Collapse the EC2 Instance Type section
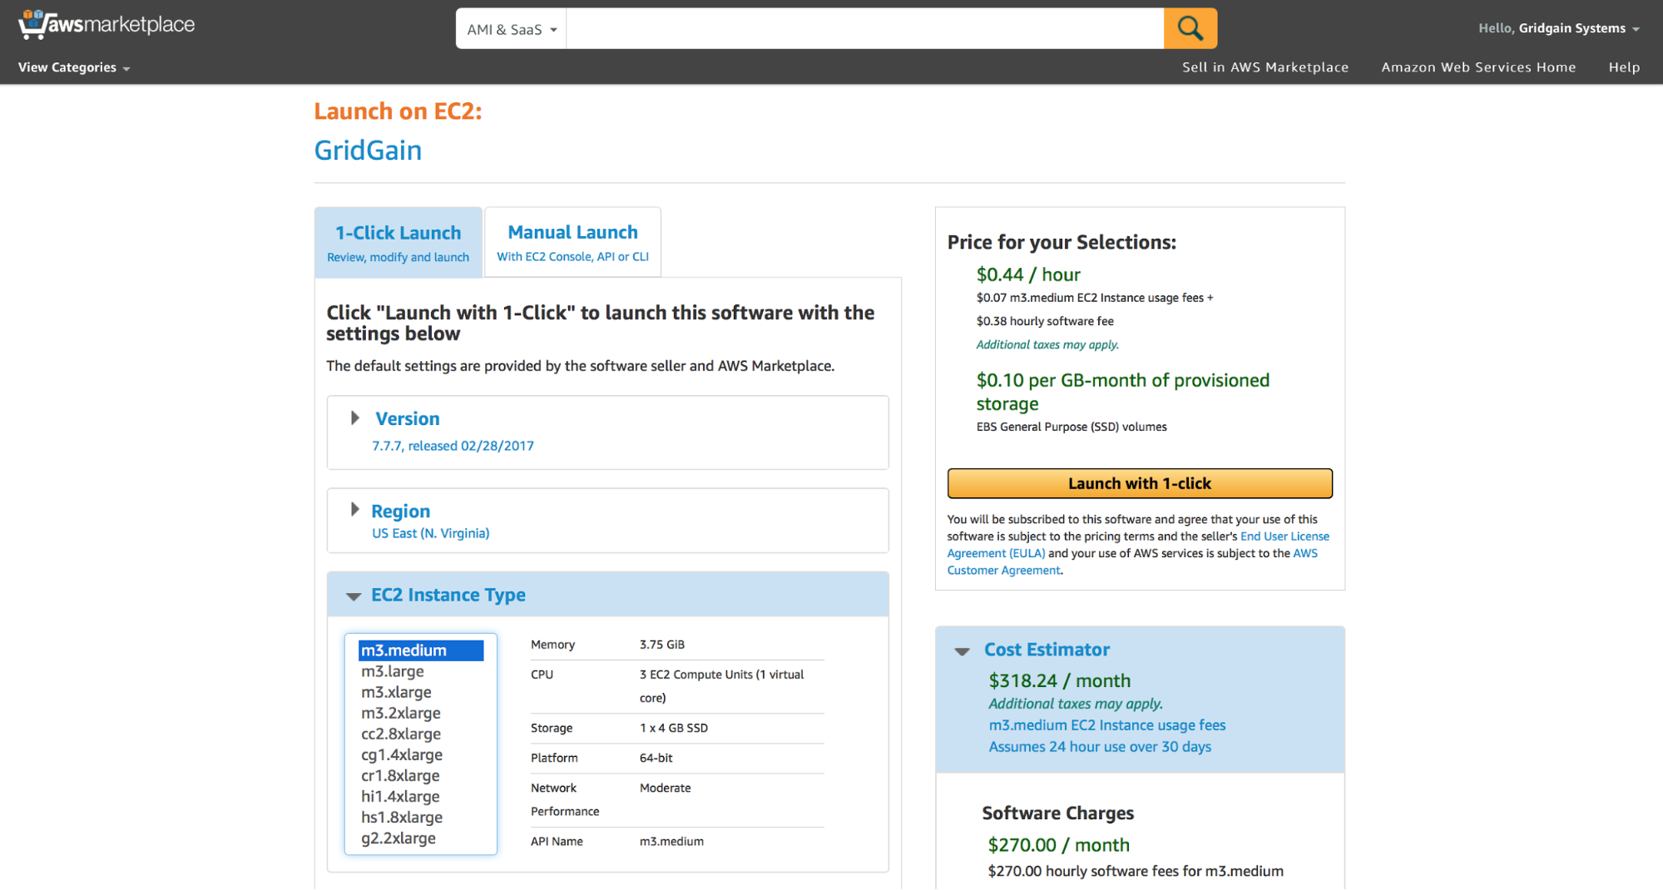Image resolution: width=1663 pixels, height=890 pixels. click(354, 596)
